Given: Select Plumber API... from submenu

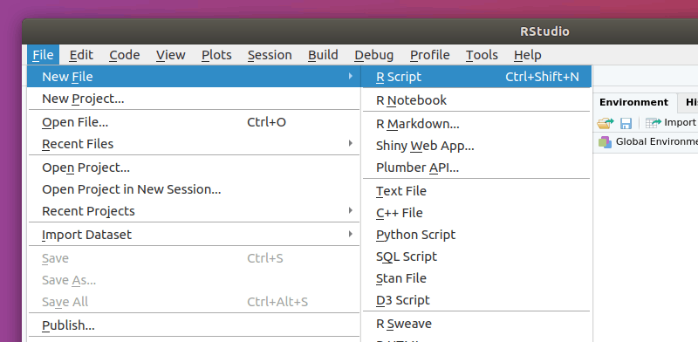Looking at the screenshot, I should point(476,168).
